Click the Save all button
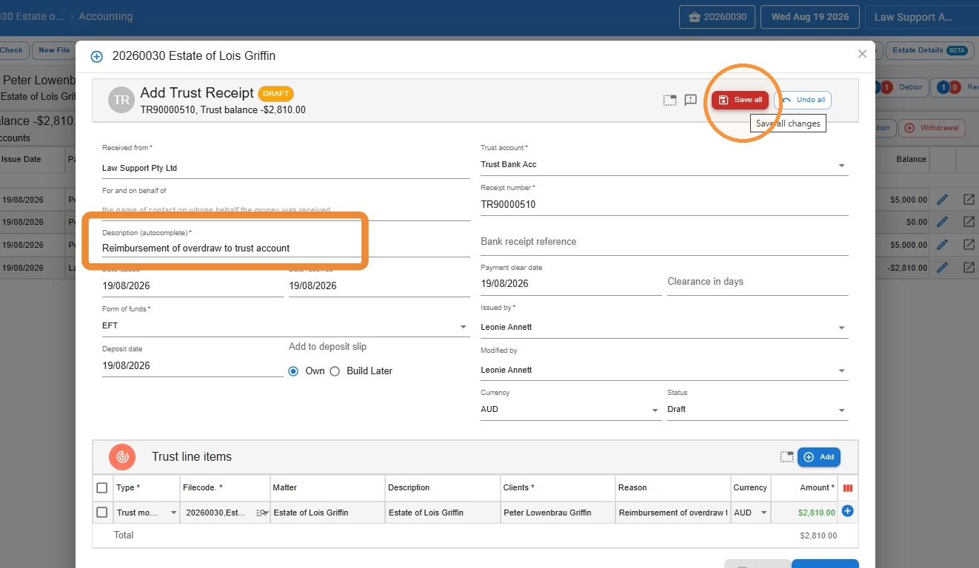This screenshot has width=979, height=568. (740, 100)
